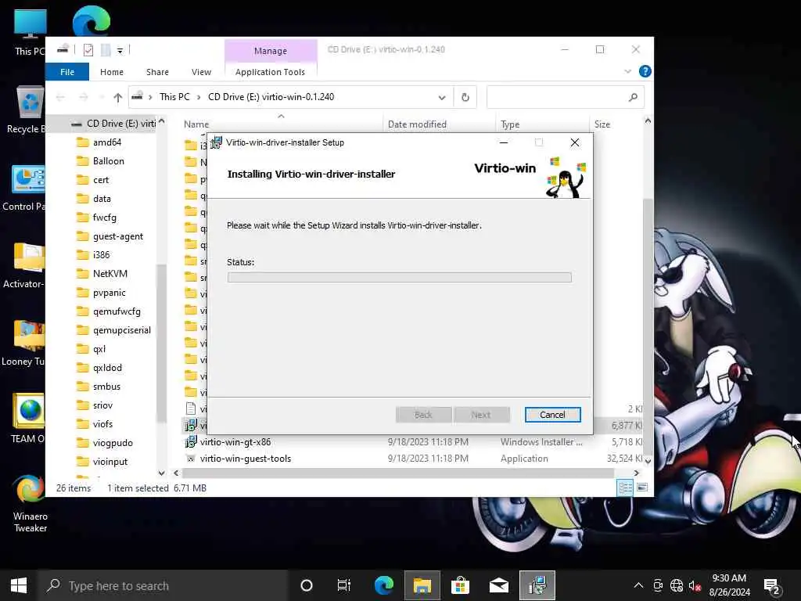Screen dimensions: 801x601
Task: Open the viogpudo folder in the tree
Action: [113, 443]
